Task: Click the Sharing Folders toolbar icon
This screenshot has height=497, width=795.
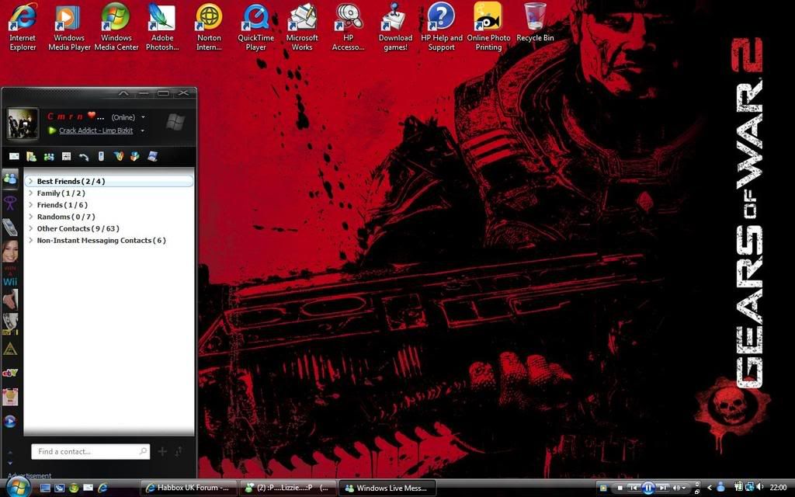Action: click(x=32, y=157)
